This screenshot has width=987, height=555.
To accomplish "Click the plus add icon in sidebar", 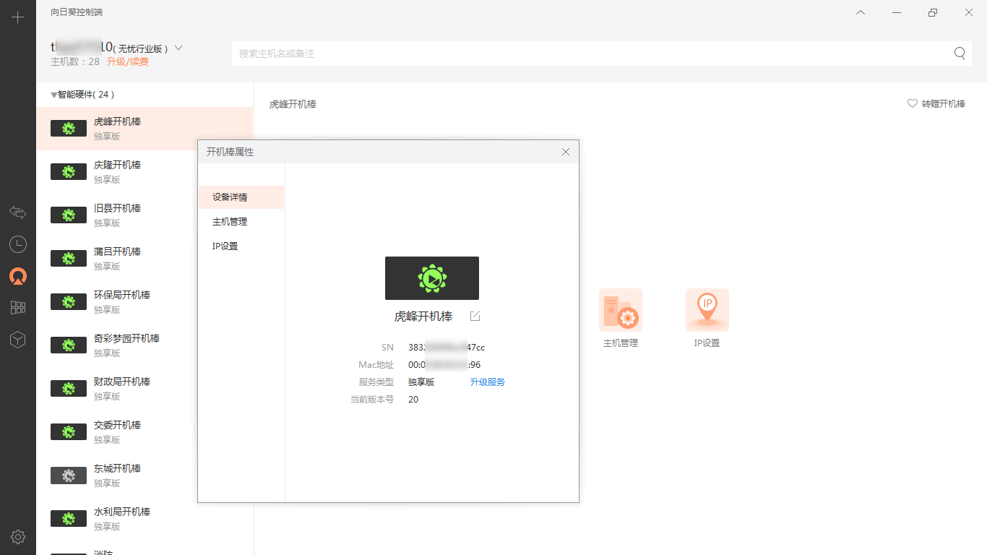I will (x=18, y=17).
